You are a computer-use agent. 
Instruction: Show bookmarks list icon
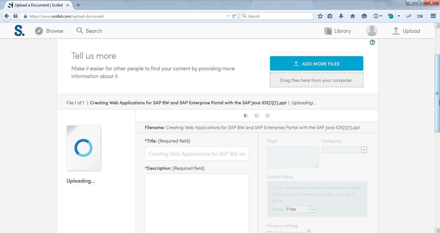[330, 16]
